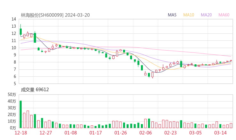The height and width of the screenshot is (140, 236).
Task: Click the price axis value 12
Action: click(14, 33)
